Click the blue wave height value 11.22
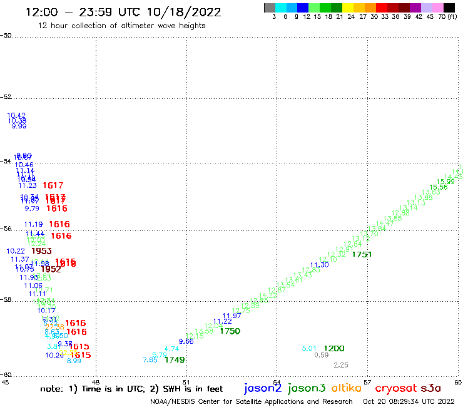This screenshot has height=407, width=463. (x=222, y=321)
